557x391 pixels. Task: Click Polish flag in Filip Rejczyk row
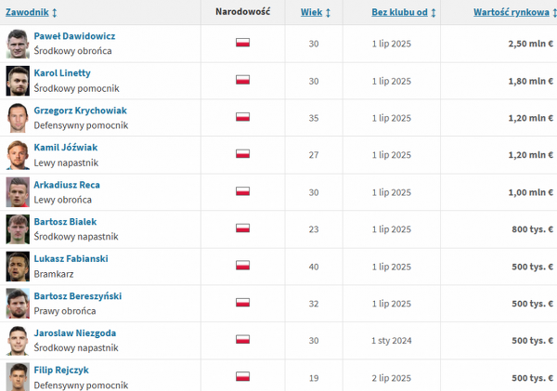[x=242, y=376]
